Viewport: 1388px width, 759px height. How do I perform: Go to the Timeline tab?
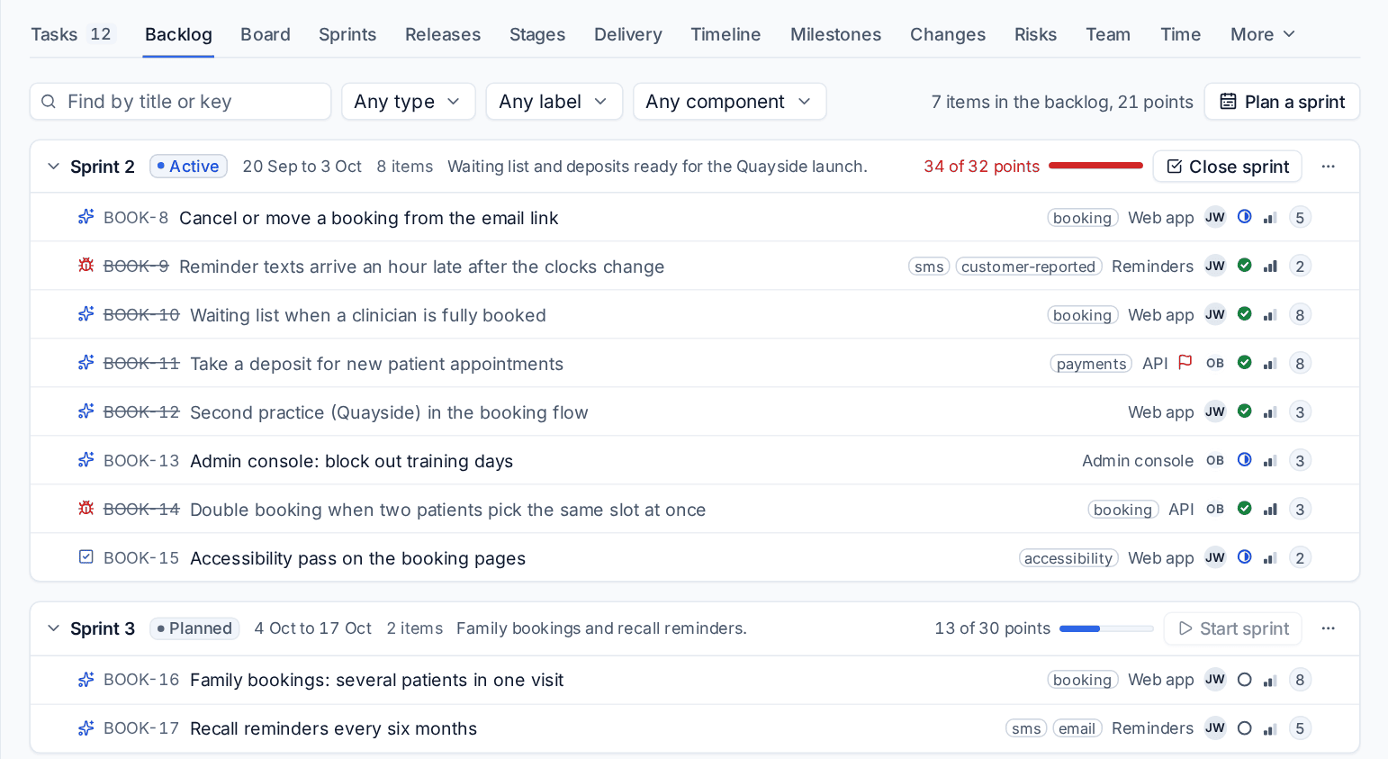coord(726,34)
